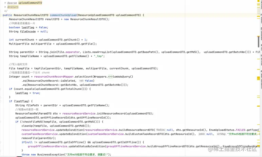Screen dimensions: 262x157
Task: Click the getBasePath() call
Action: point(149,52)
